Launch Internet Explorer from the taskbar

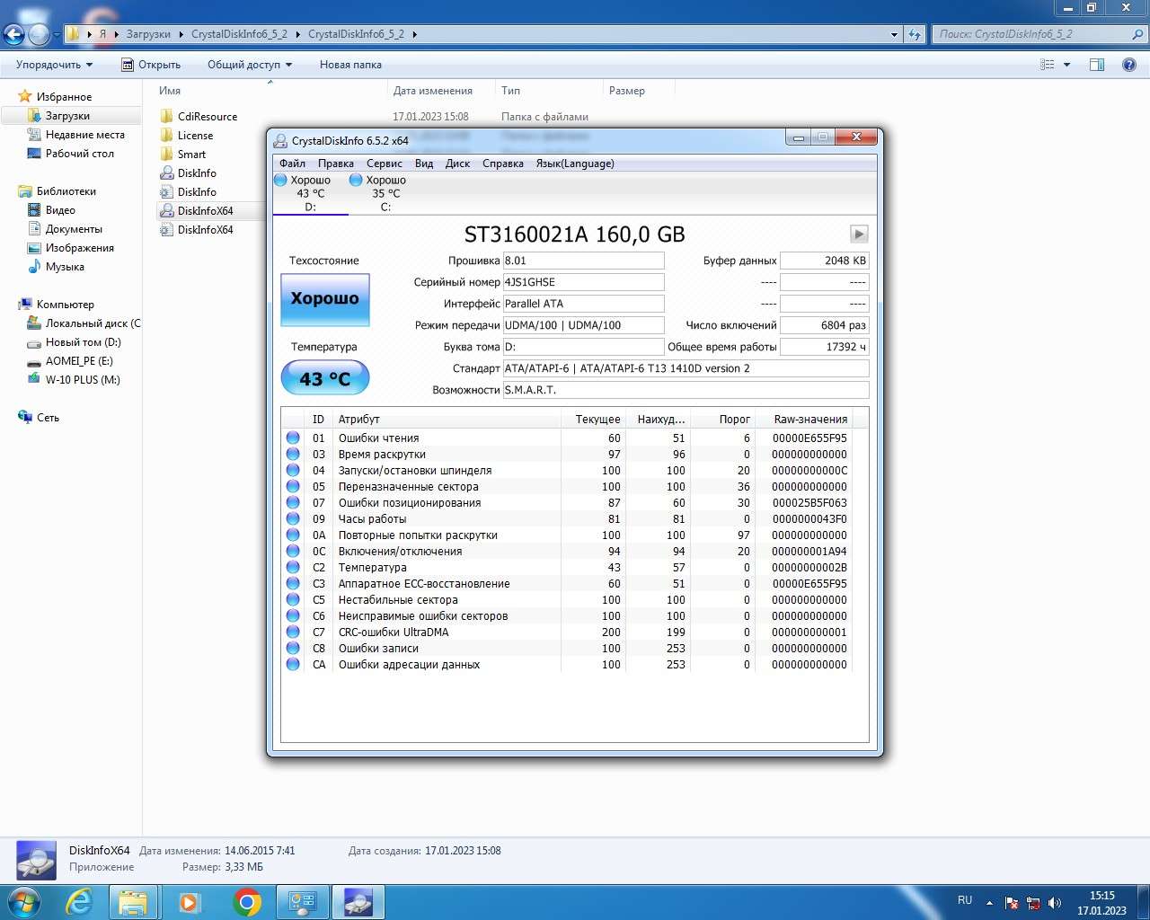click(x=79, y=902)
